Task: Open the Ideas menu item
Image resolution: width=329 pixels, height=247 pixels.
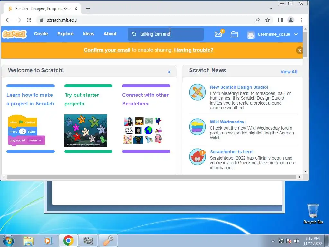Action: click(x=88, y=34)
